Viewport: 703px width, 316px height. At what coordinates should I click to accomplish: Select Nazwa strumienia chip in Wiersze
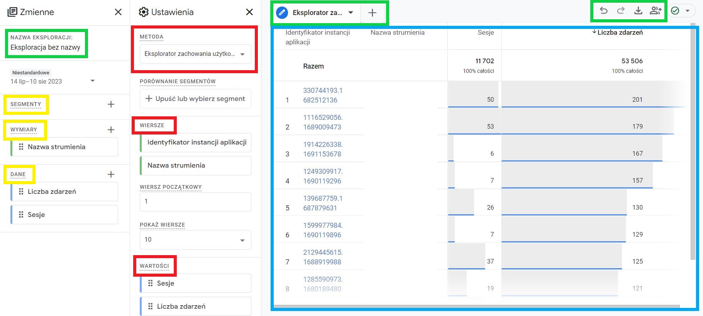pos(195,166)
